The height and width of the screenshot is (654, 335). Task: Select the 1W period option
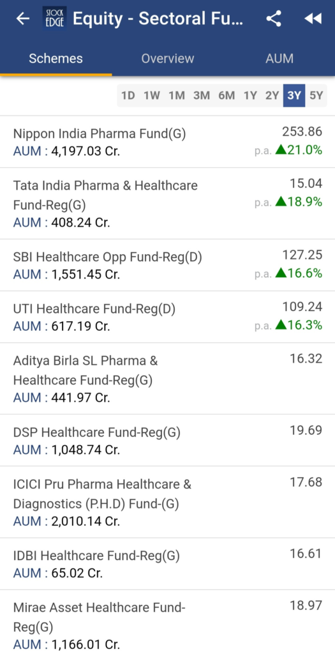152,96
